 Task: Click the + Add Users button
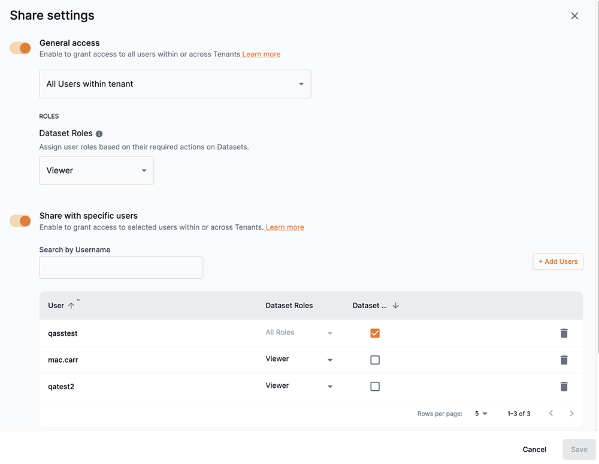[558, 261]
